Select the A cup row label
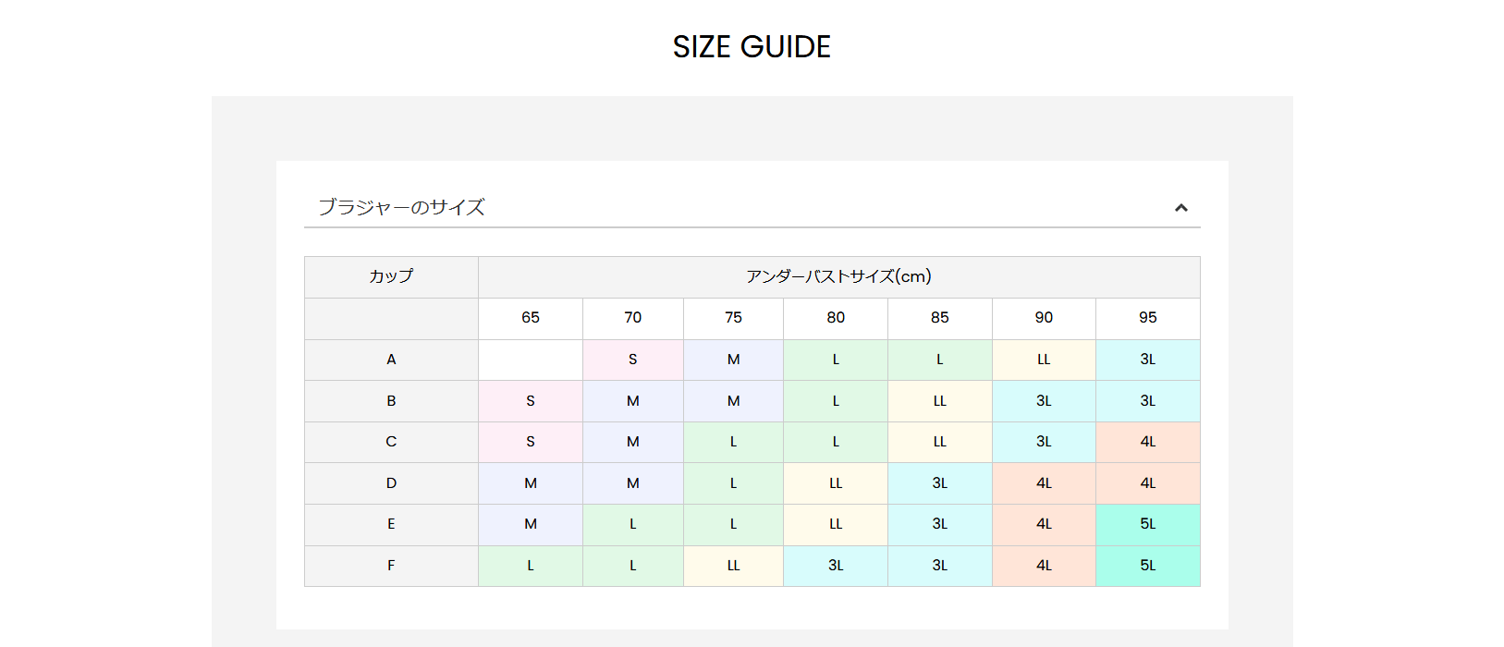 point(391,360)
